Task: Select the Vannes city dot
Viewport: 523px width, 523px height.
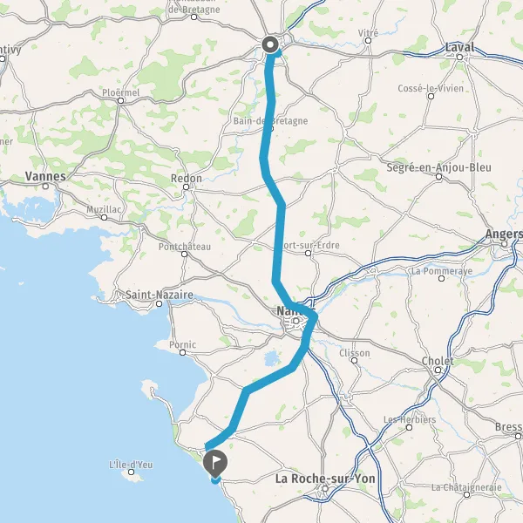Action: (x=45, y=187)
